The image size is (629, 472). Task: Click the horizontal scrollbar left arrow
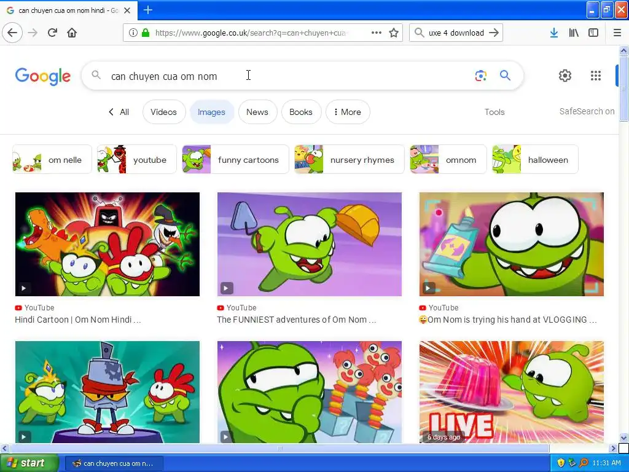[5, 448]
